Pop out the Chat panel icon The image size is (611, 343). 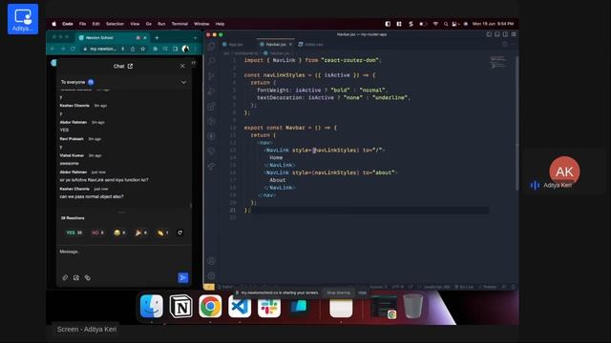click(x=130, y=66)
